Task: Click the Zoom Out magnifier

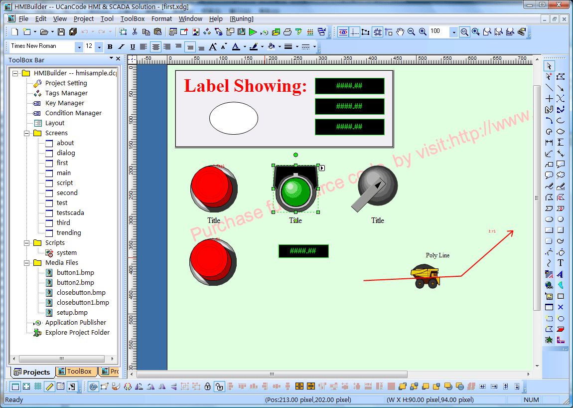Action: (412, 32)
